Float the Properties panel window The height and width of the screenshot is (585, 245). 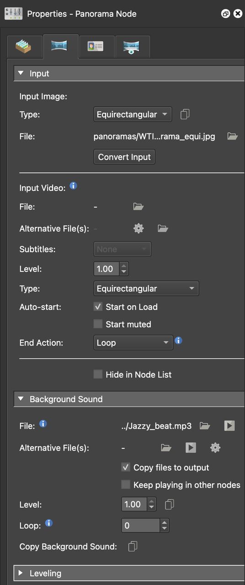225,14
